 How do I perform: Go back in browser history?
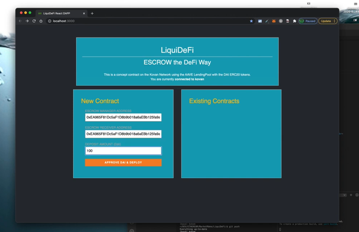20,21
